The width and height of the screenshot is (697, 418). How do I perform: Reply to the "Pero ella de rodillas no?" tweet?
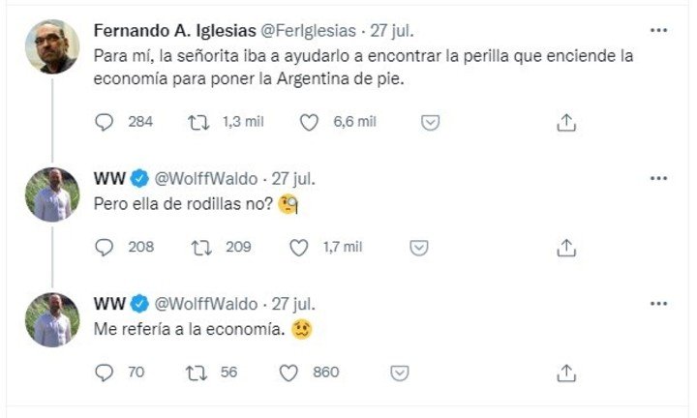point(105,248)
